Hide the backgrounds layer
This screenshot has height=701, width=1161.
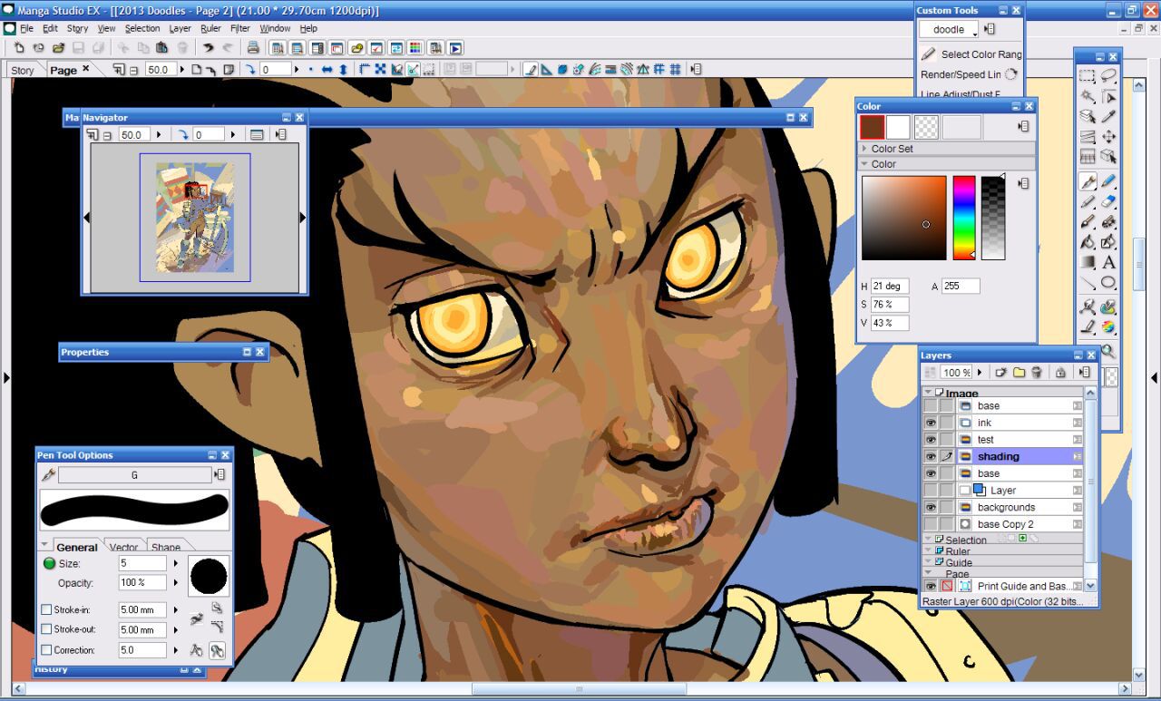tap(931, 508)
